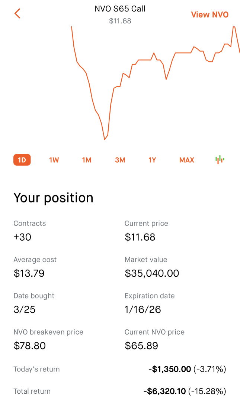Tap the Your position heading
This screenshot has width=240, height=400.
54,198
